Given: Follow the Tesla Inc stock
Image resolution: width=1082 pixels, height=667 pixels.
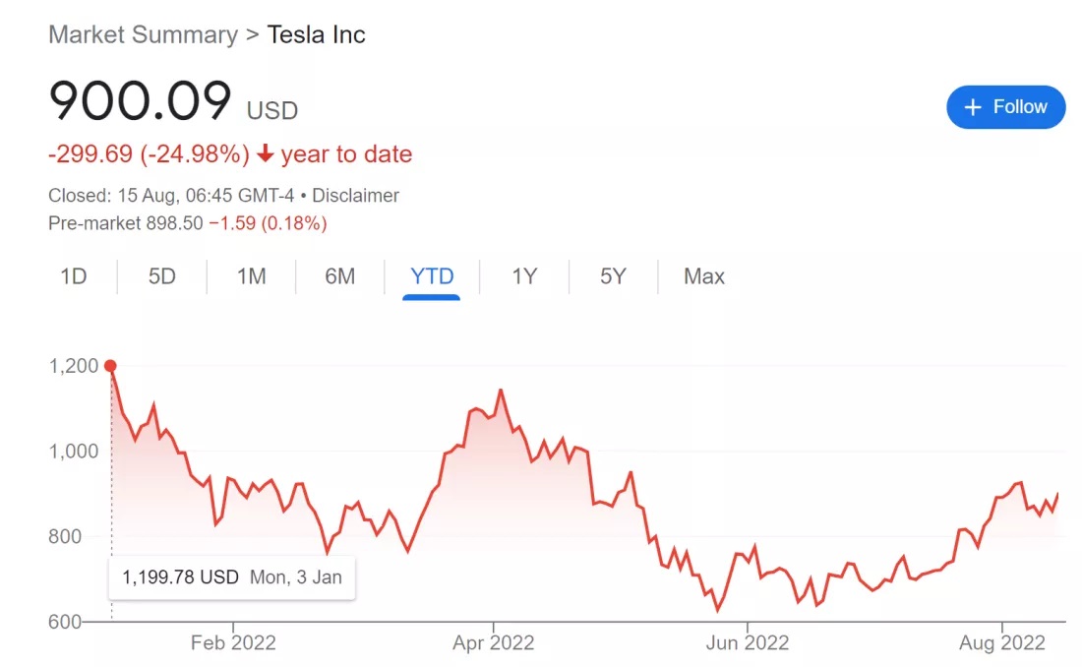Looking at the screenshot, I should 1006,107.
